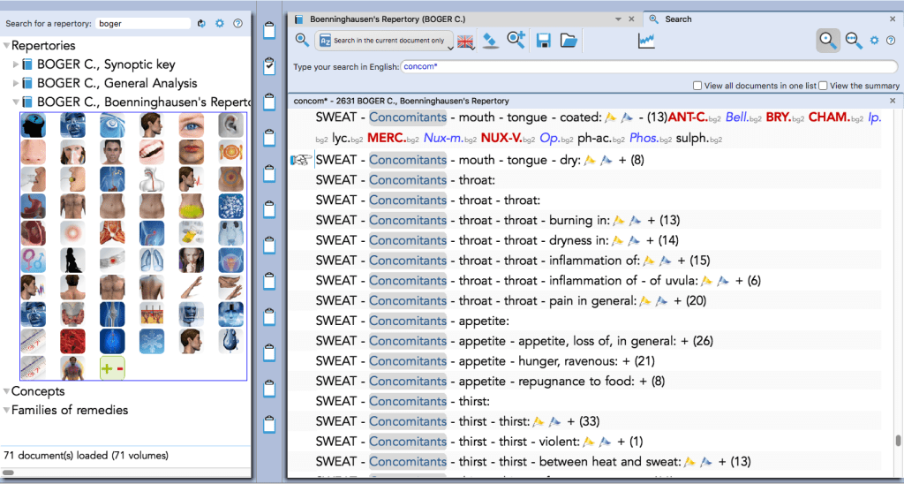Open the Nose chapter icon

[x=34, y=152]
